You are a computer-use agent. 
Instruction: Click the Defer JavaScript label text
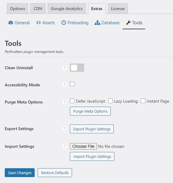pyautogui.click(x=90, y=101)
